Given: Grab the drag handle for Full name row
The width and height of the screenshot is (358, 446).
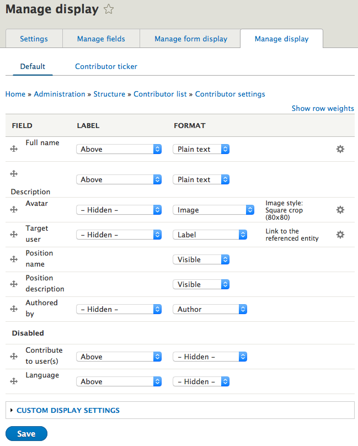Looking at the screenshot, I should pos(14,149).
